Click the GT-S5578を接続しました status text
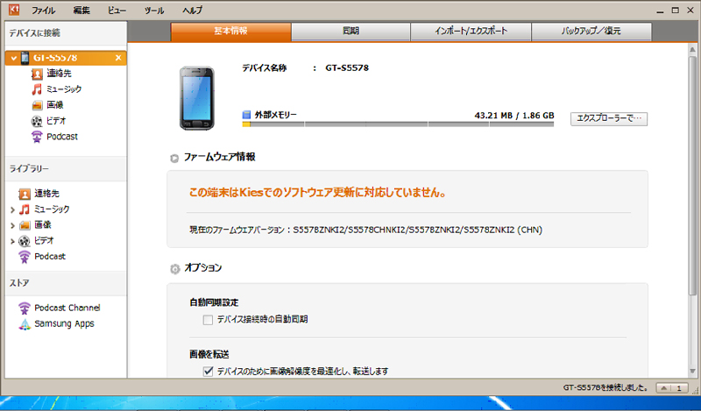This screenshot has width=701, height=411. click(x=605, y=387)
